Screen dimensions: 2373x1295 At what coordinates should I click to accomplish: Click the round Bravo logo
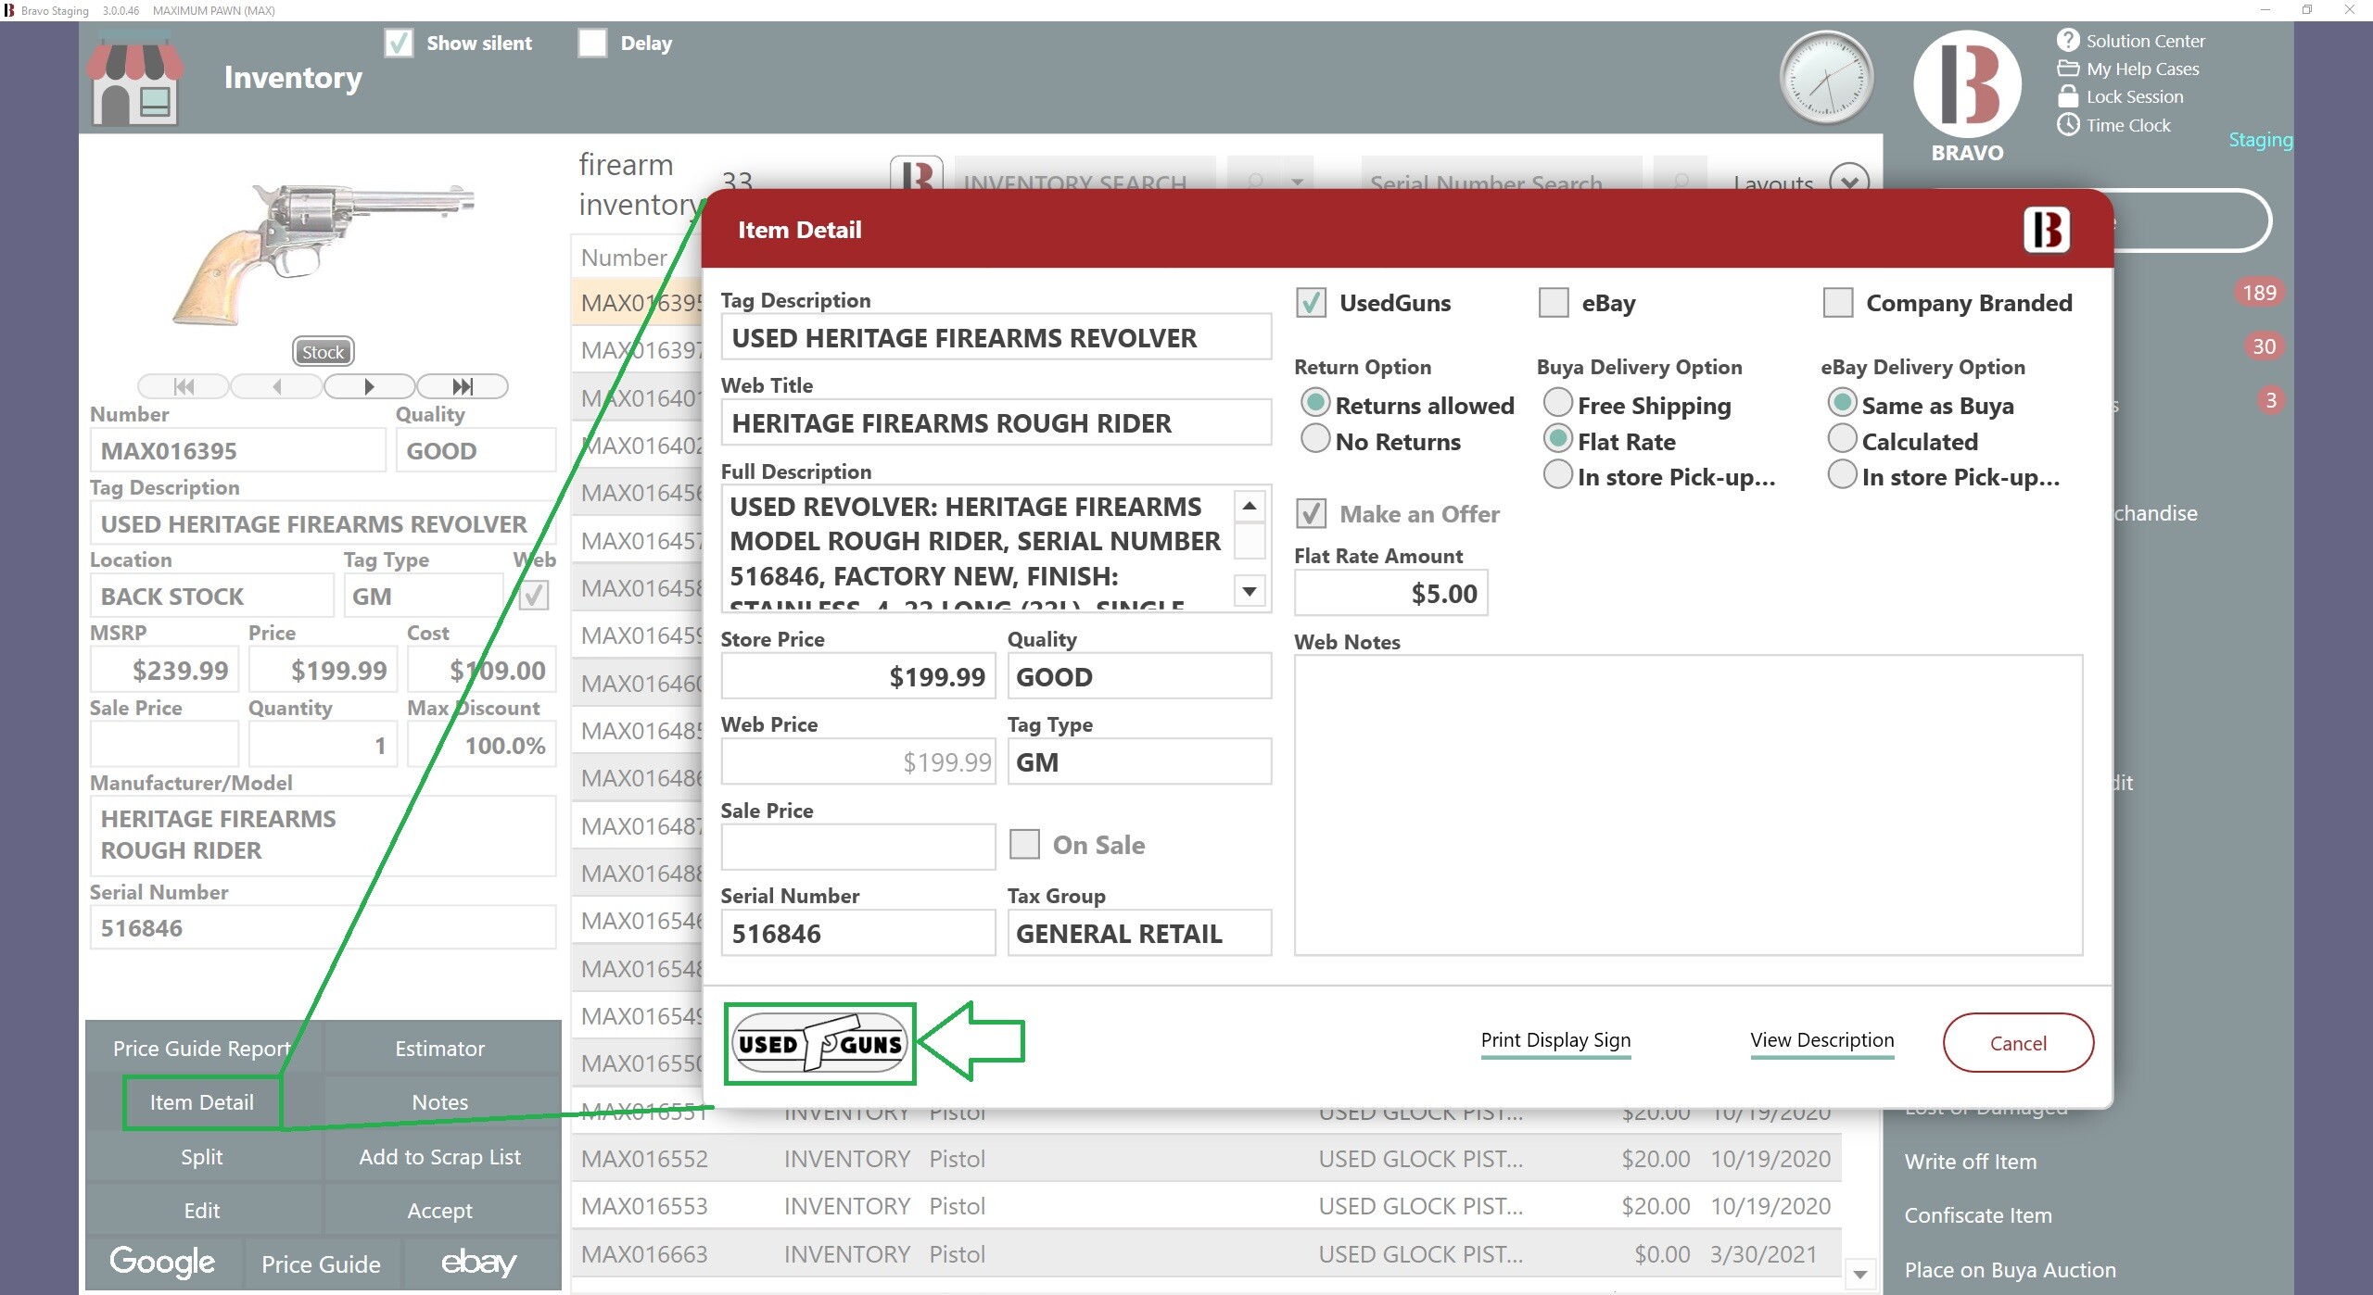coord(1967,84)
